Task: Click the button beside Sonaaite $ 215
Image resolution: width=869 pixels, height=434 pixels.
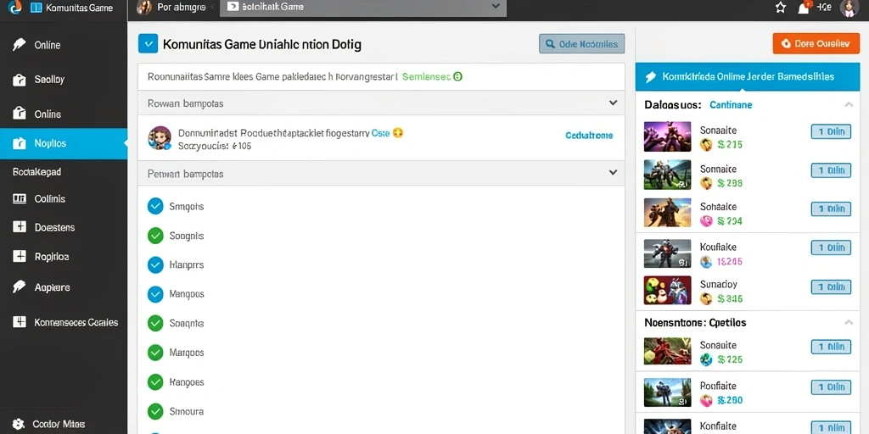Action: (831, 131)
